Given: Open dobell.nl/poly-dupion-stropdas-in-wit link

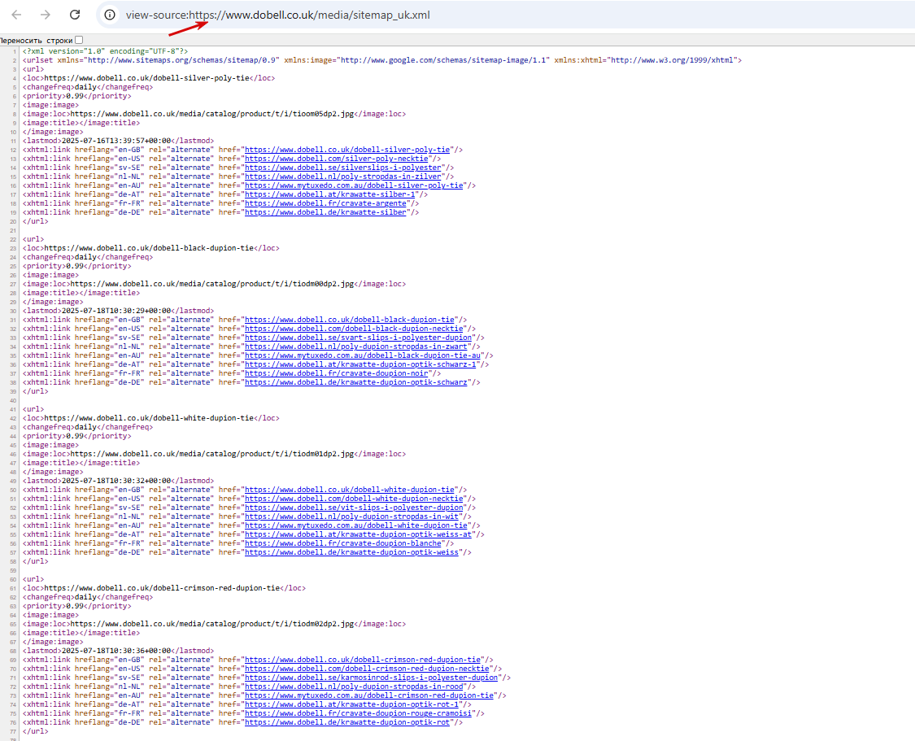Looking at the screenshot, I should coord(352,517).
